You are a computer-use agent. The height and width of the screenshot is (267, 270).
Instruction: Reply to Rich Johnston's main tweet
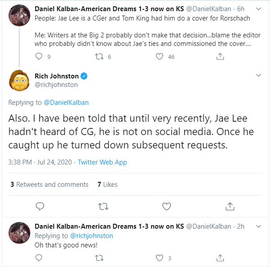40,206
